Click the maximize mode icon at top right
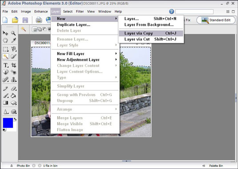 click(233, 12)
